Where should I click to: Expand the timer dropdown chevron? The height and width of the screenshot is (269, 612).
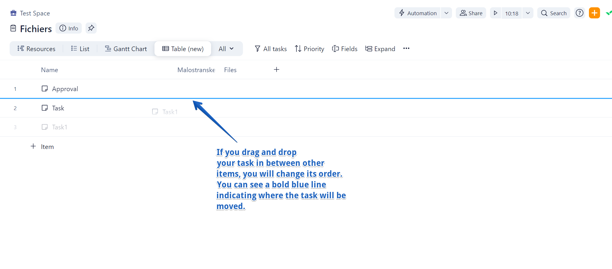(528, 13)
